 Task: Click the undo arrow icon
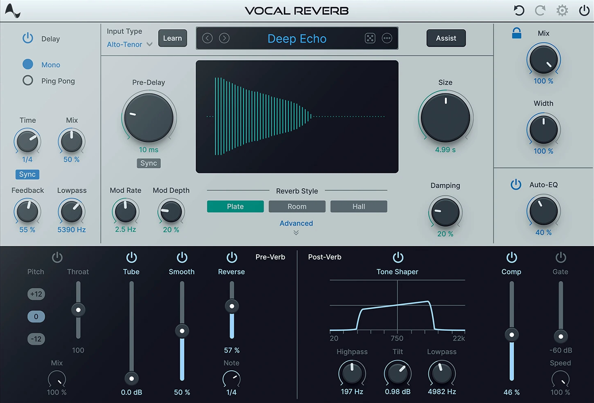tap(518, 10)
